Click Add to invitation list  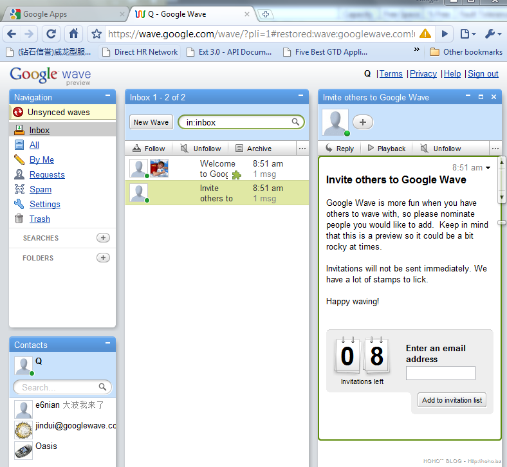pyautogui.click(x=452, y=400)
